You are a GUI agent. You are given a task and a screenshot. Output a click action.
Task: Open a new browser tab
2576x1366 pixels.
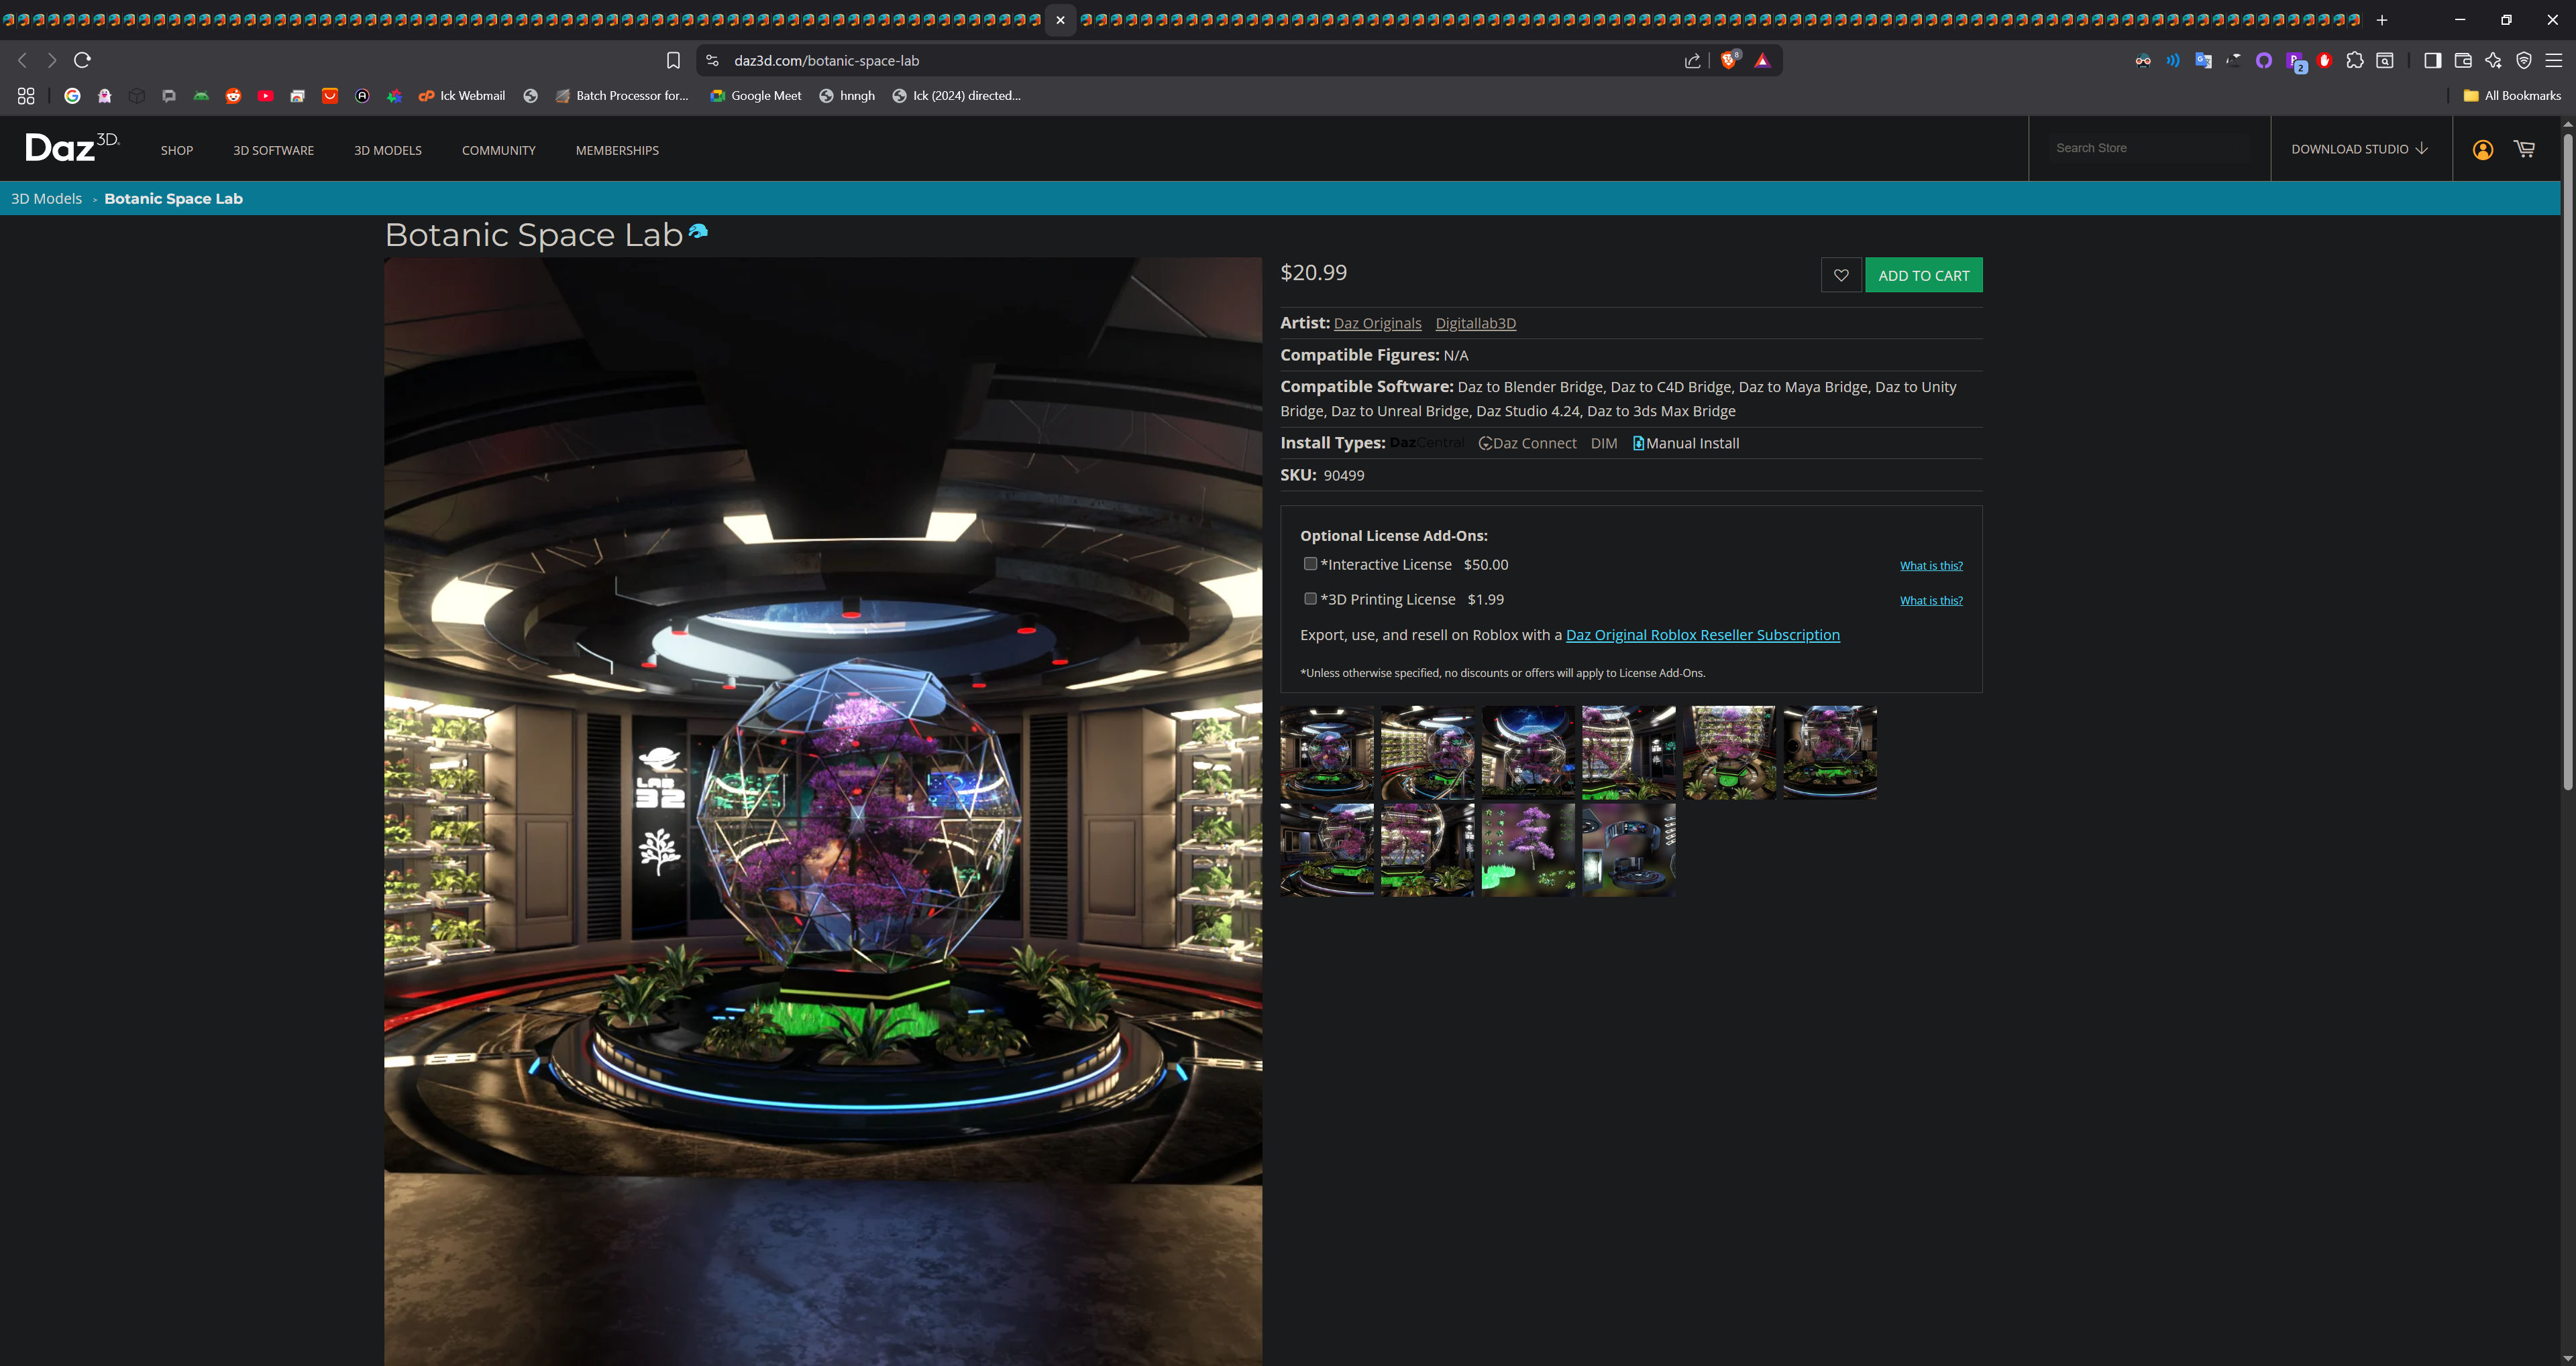click(x=2382, y=20)
